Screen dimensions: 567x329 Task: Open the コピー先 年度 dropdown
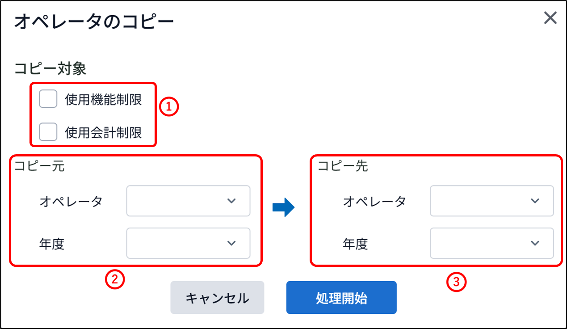(x=492, y=243)
